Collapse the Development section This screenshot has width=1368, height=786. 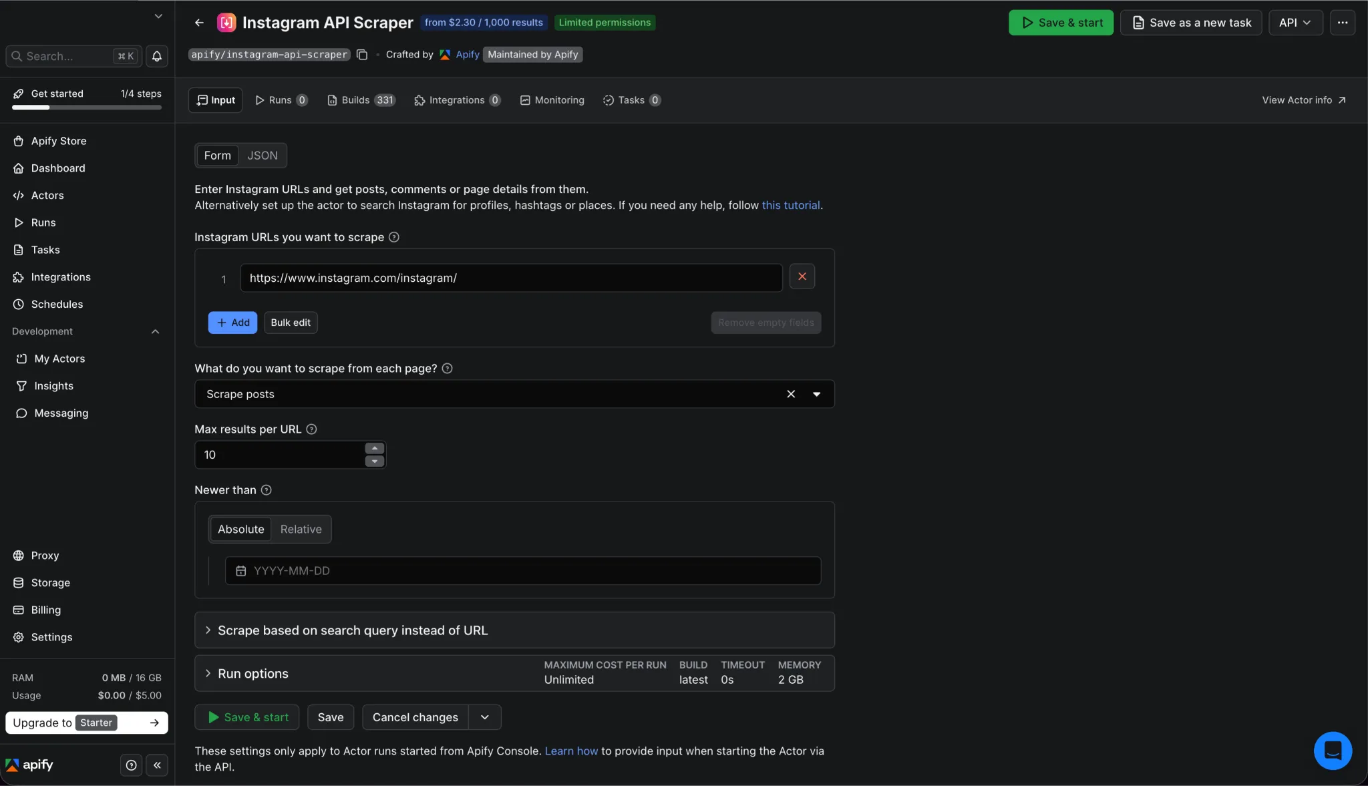tap(155, 332)
